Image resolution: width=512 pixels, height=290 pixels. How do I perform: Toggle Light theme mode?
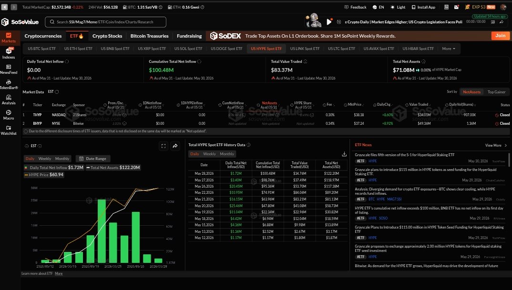click(398, 7)
